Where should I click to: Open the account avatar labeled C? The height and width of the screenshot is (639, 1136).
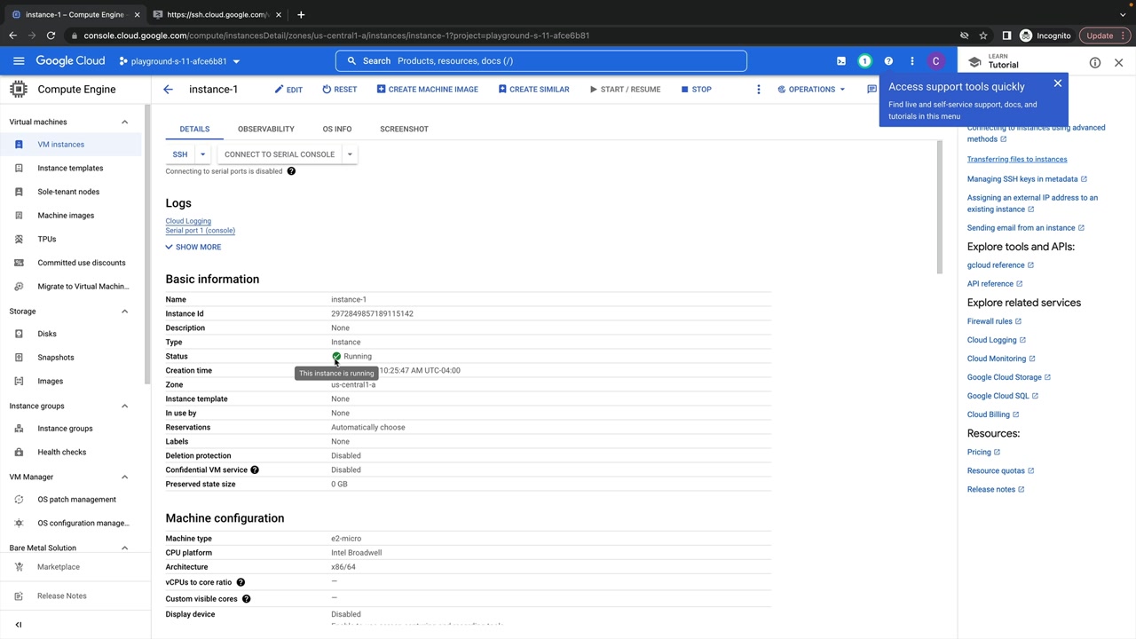tap(935, 61)
